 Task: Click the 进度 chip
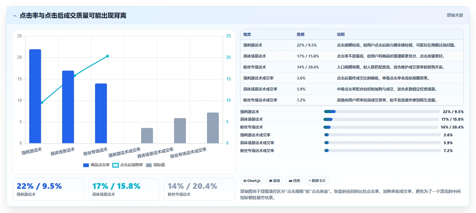tap(294, 181)
